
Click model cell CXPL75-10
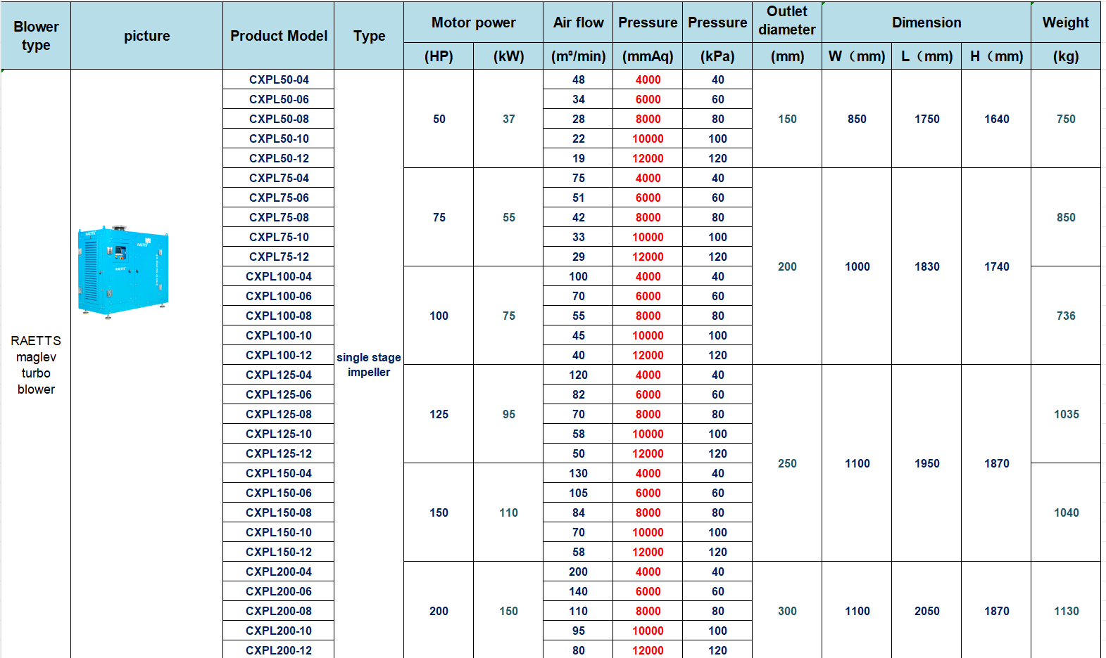pos(279,237)
